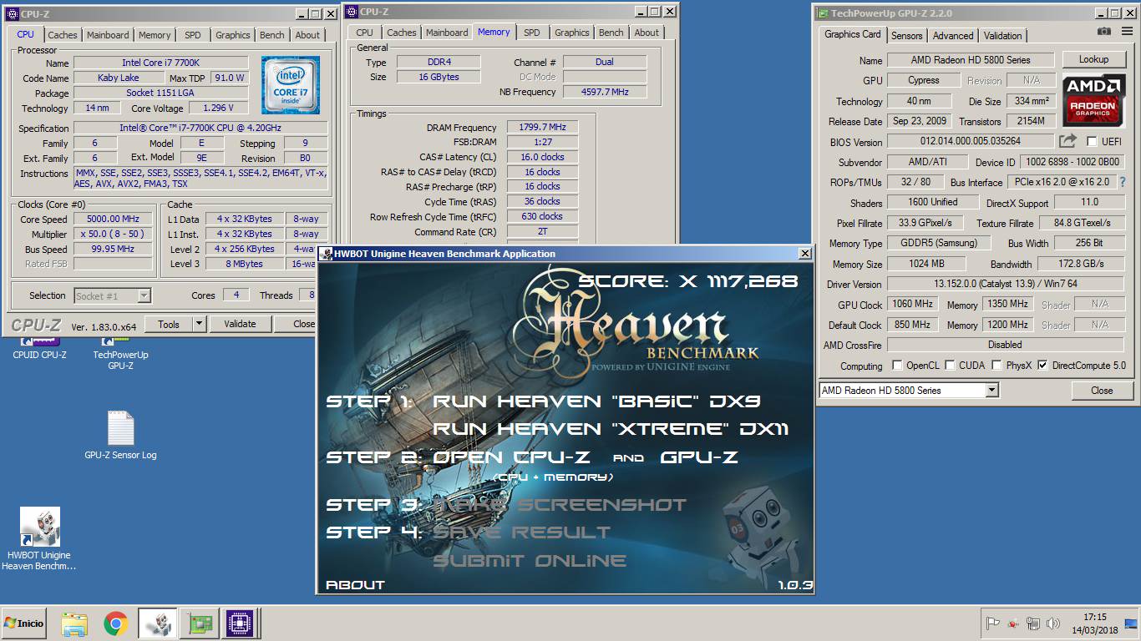Select CPU tab in Memory CPU-Z window

tap(364, 33)
